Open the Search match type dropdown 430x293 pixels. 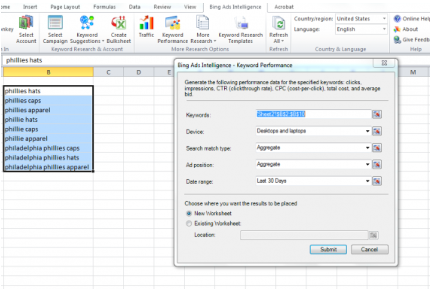pos(368,148)
